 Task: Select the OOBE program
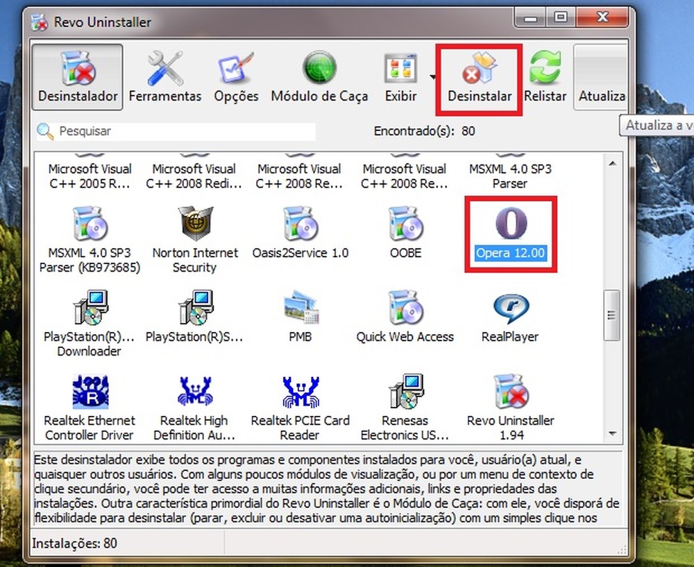(405, 234)
